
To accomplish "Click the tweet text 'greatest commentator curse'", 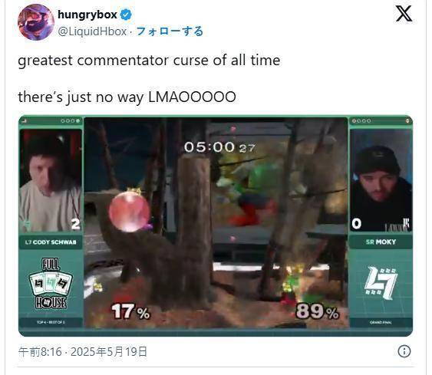I will [114, 61].
